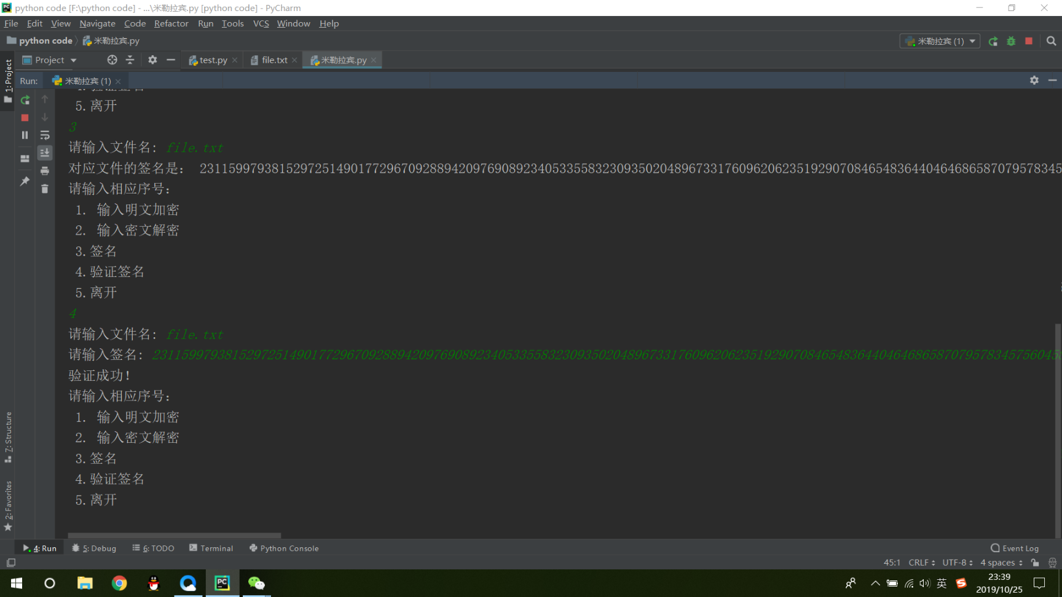The width and height of the screenshot is (1062, 597).
Task: Locate current file in Project view
Action: (112, 60)
